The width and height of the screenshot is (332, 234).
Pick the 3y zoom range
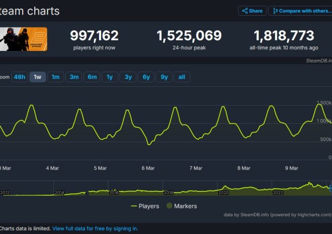(x=128, y=77)
